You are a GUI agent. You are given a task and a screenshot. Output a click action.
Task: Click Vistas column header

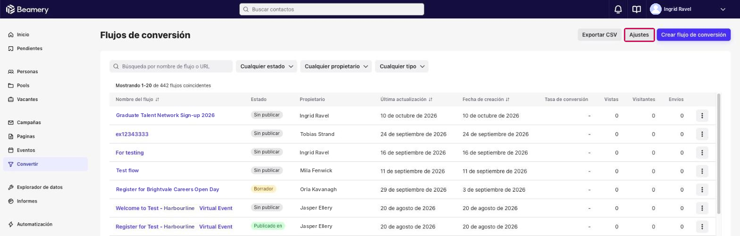pyautogui.click(x=611, y=100)
